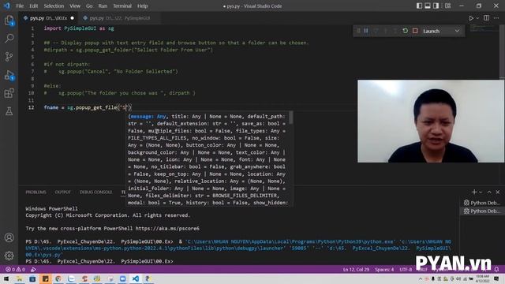This screenshot has width=505, height=284.
Task: Expand run button dropdown arrow
Action: (477, 18)
